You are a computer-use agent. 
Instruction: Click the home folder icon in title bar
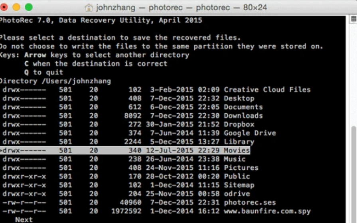89,8
